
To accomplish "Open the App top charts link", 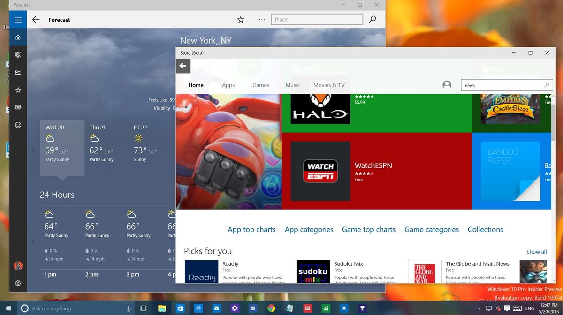I will pos(251,229).
